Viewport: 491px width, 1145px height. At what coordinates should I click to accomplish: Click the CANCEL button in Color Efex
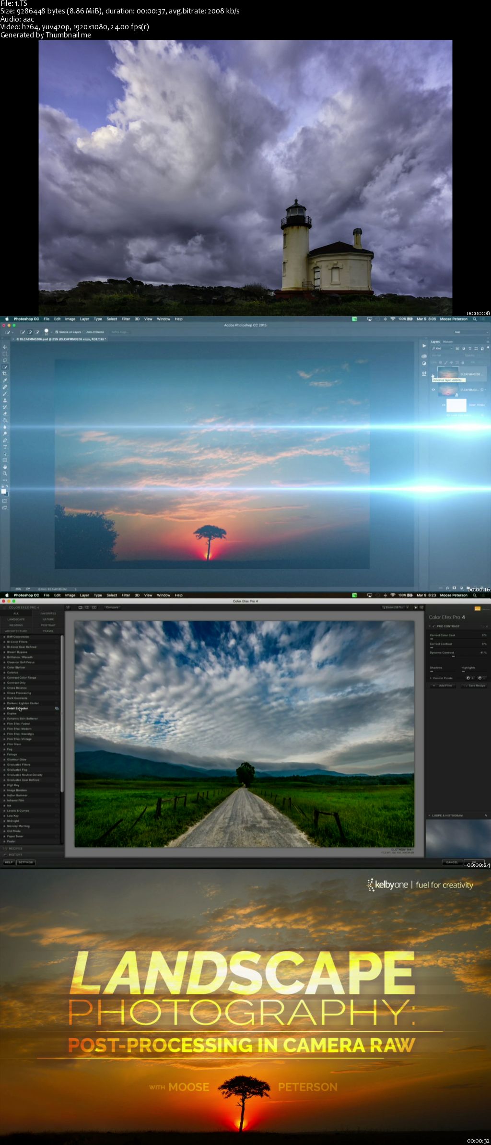click(452, 862)
